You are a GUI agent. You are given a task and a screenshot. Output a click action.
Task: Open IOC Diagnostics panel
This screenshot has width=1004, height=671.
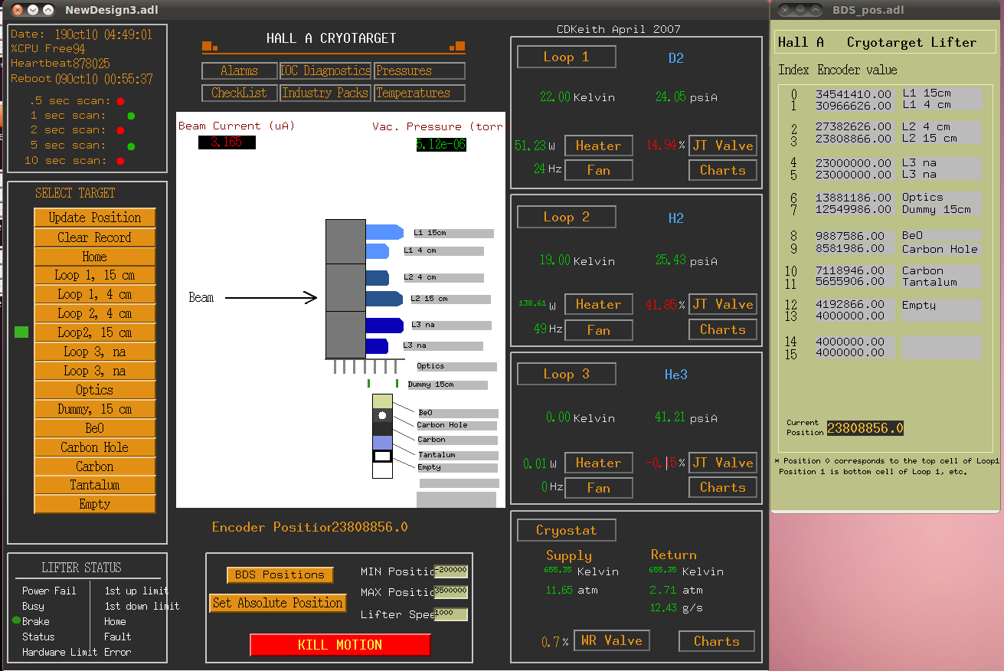pyautogui.click(x=325, y=70)
